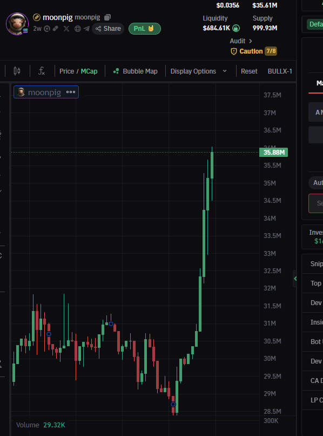This screenshot has height=436, width=323.
Task: Open the circular search icon next to 2w
Action: pyautogui.click(x=46, y=29)
